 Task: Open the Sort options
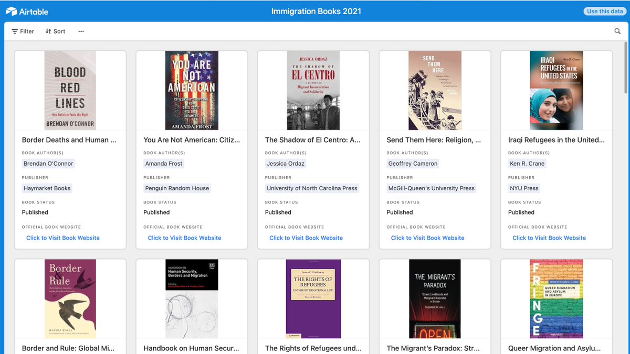pyautogui.click(x=55, y=31)
